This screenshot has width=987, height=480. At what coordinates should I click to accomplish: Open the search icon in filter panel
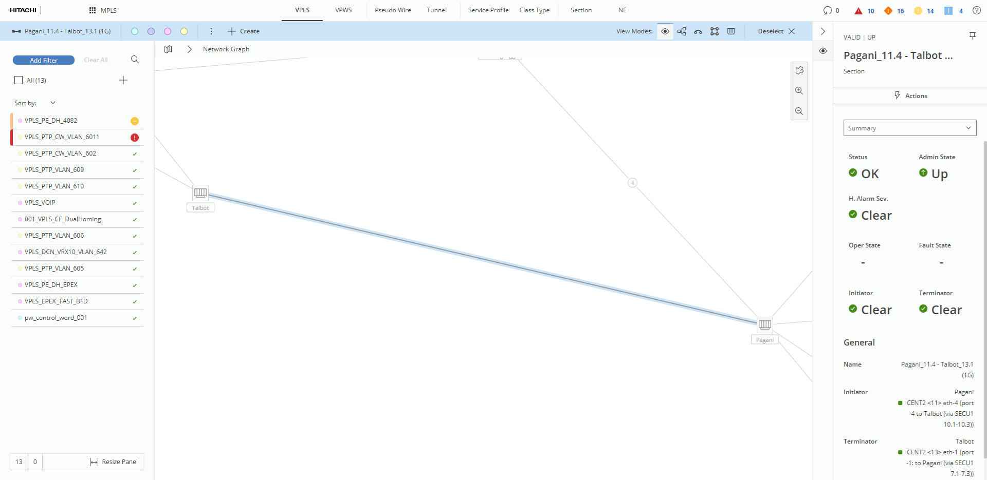(135, 60)
